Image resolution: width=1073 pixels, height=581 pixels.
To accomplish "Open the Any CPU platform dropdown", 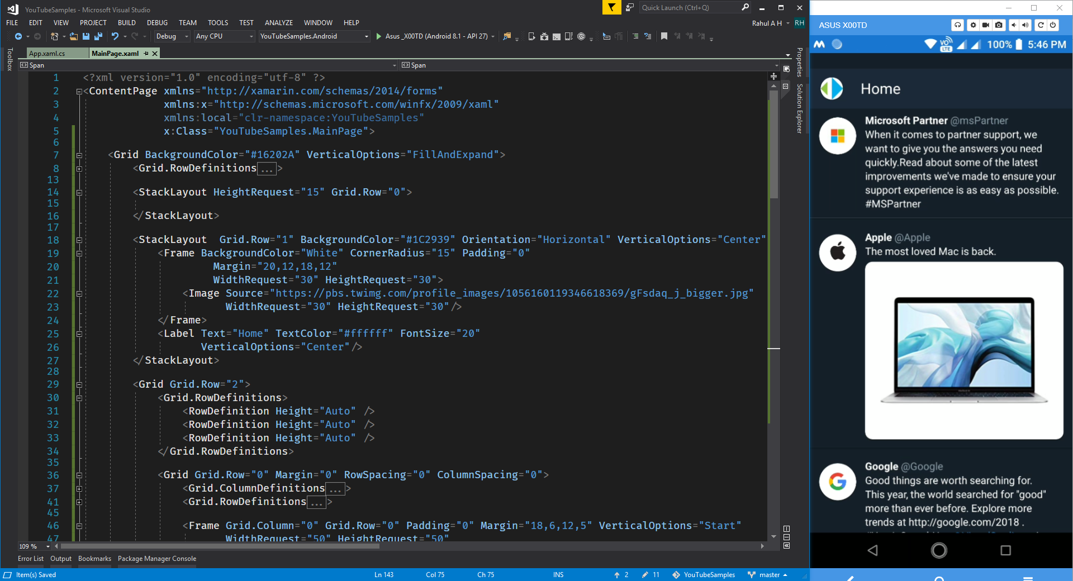I will [225, 36].
